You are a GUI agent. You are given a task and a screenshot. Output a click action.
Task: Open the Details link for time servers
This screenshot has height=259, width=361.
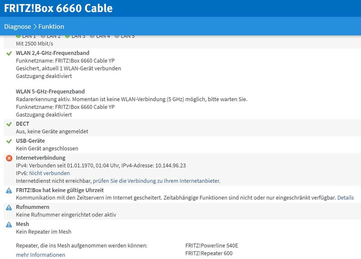pyautogui.click(x=345, y=198)
